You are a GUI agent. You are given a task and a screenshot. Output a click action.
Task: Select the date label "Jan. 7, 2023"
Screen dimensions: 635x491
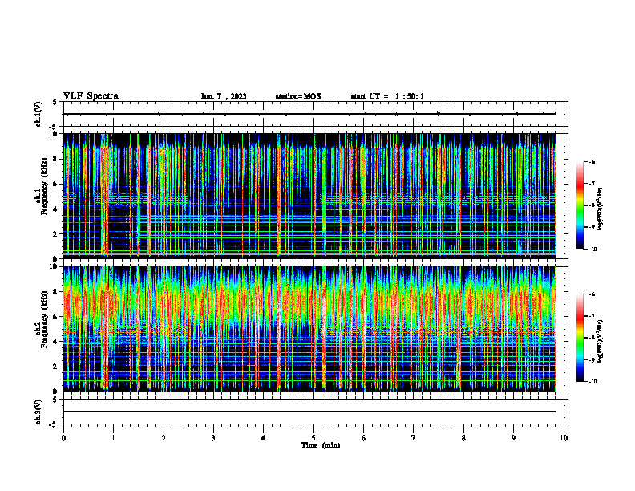click(x=224, y=96)
